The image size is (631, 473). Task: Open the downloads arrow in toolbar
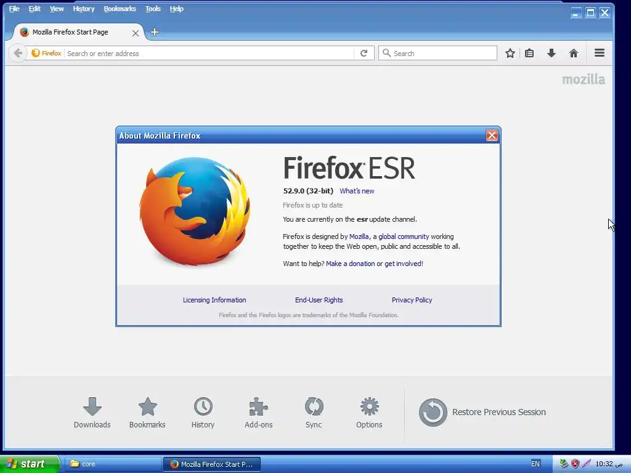tap(552, 53)
